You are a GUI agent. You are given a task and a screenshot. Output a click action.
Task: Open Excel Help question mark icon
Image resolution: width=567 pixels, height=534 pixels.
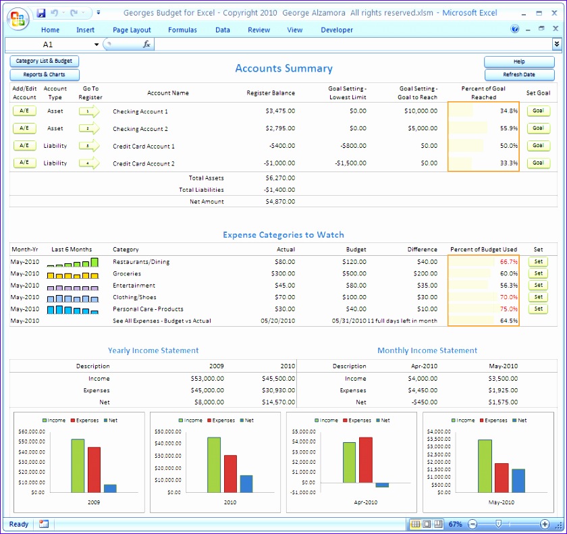tap(514, 29)
